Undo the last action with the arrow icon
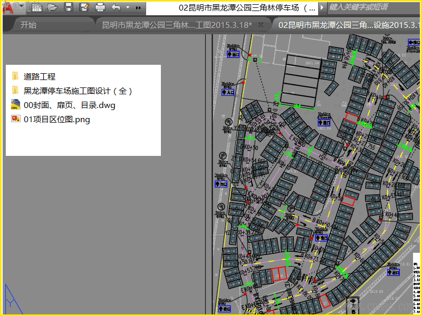 [x=116, y=7]
